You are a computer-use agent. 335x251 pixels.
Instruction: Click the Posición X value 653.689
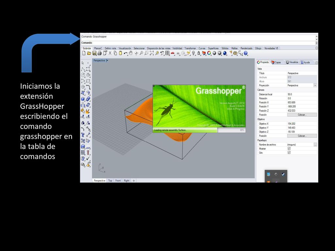coord(302,102)
